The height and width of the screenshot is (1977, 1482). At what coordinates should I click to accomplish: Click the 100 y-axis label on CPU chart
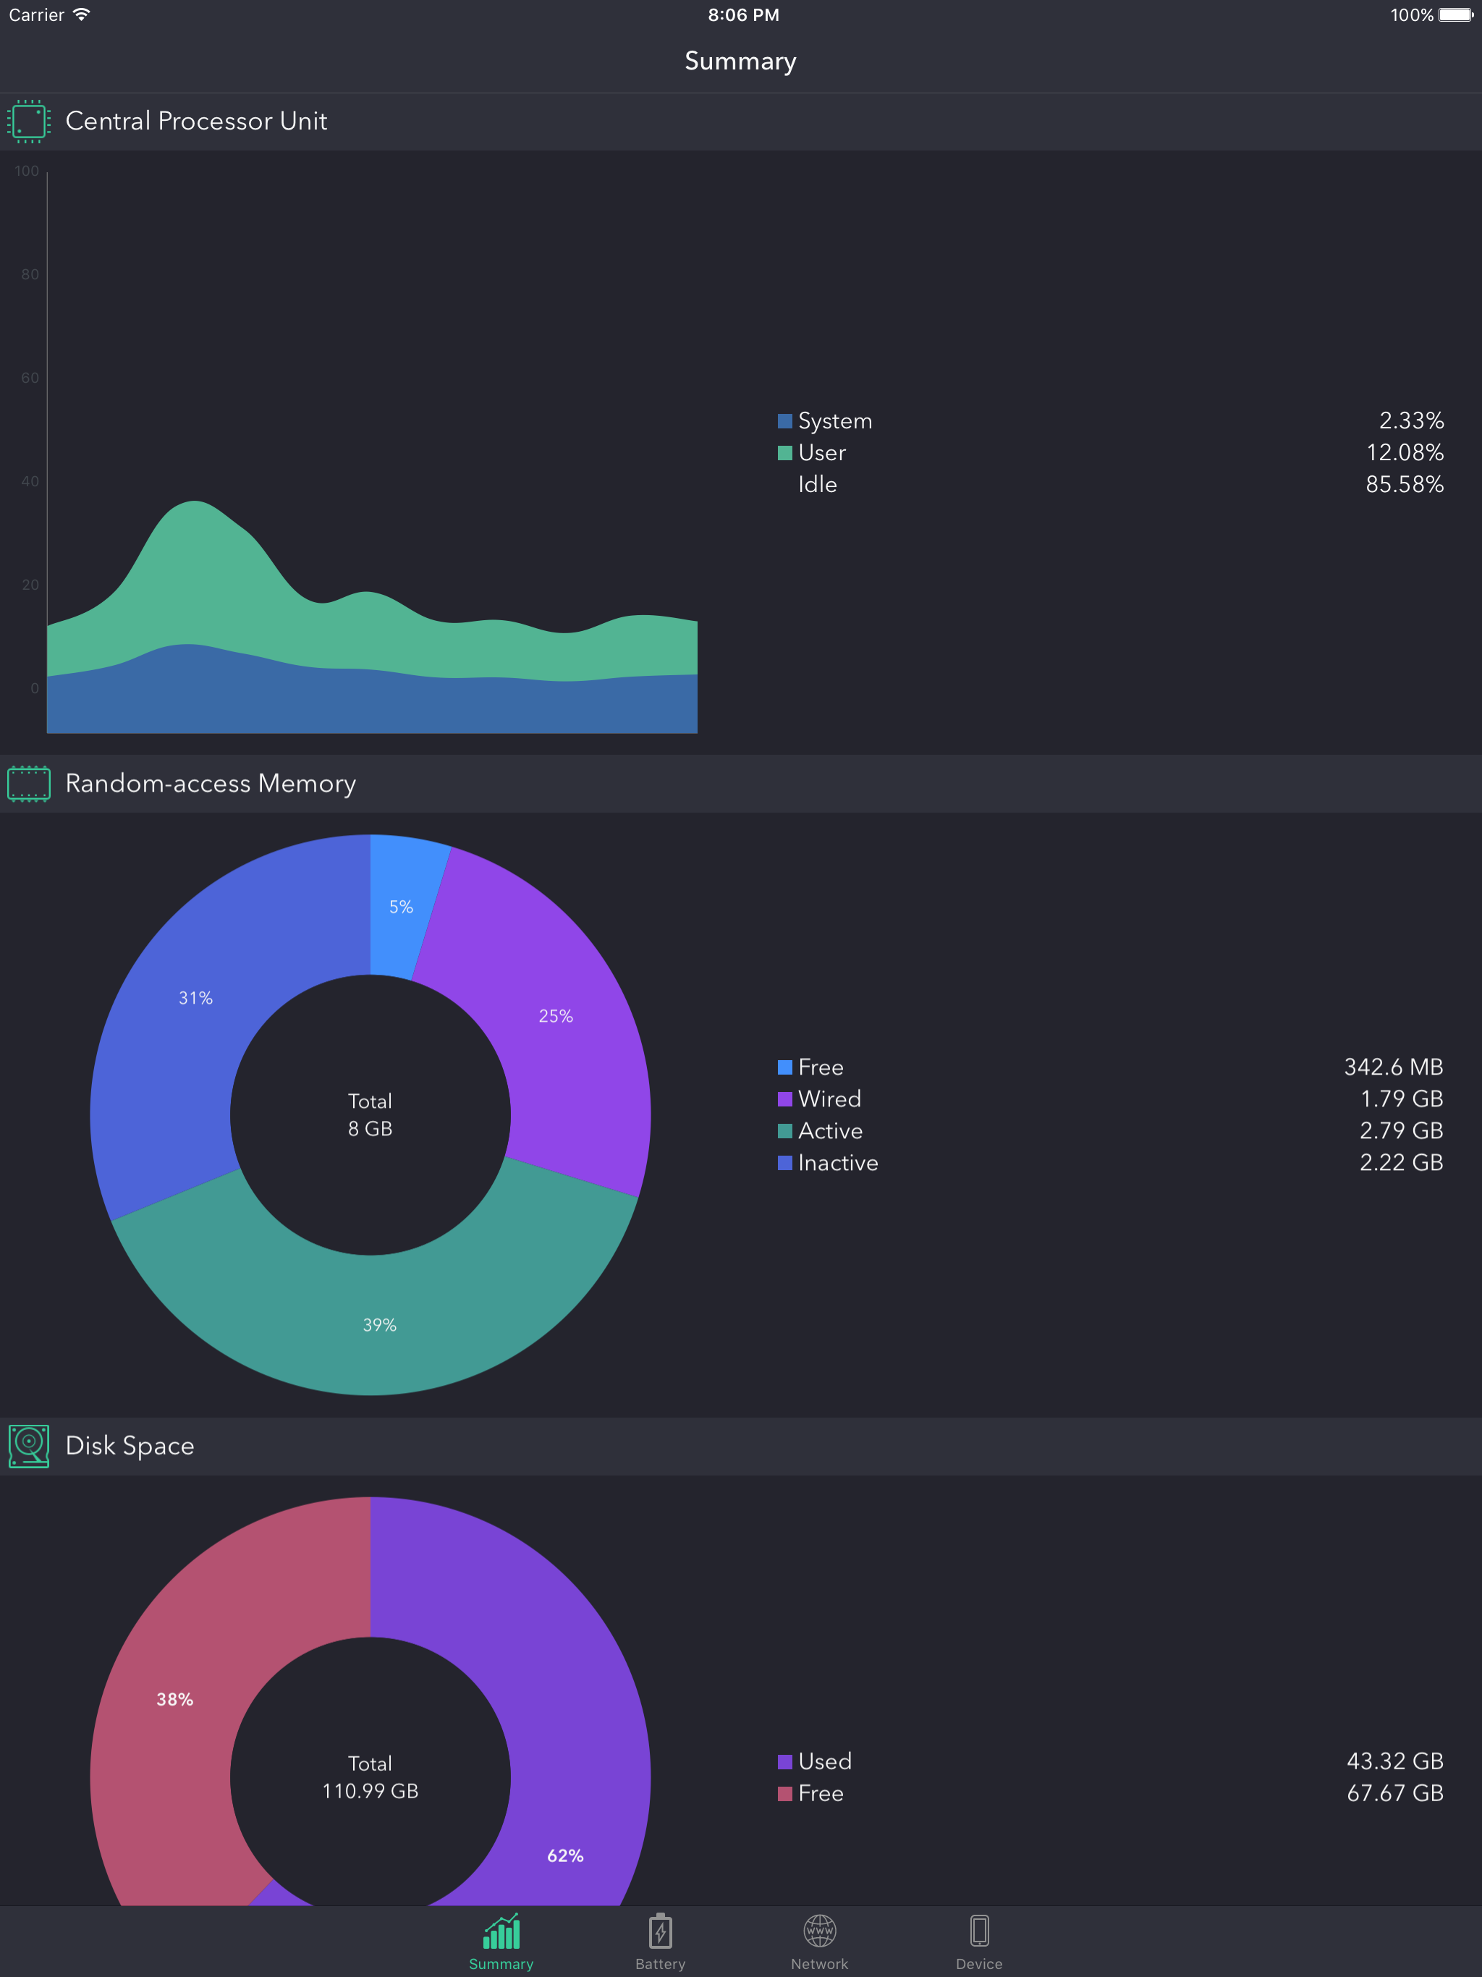pos(27,172)
